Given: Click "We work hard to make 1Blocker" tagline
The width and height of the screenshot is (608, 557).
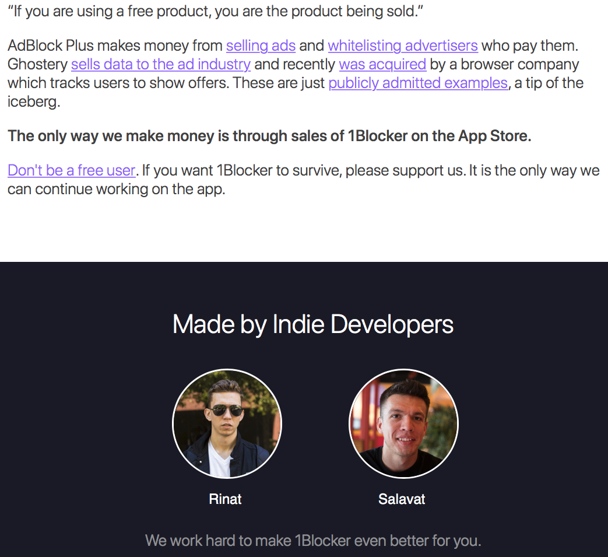Looking at the screenshot, I should click(313, 540).
